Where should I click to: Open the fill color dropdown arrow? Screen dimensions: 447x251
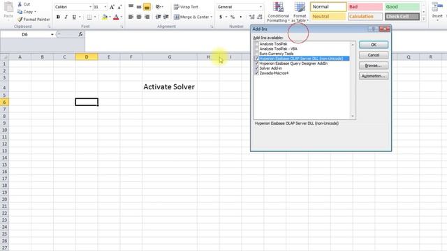click(110, 17)
